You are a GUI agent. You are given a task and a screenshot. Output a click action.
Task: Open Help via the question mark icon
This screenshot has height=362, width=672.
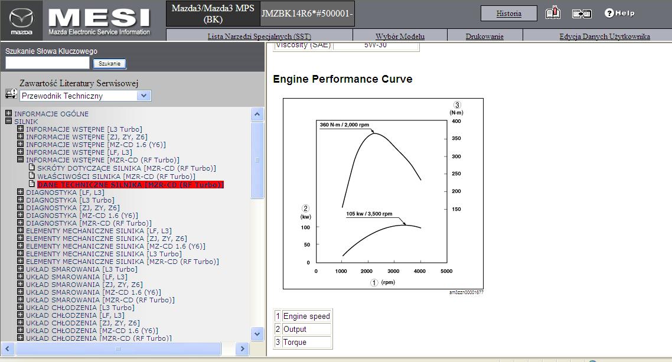coord(609,13)
